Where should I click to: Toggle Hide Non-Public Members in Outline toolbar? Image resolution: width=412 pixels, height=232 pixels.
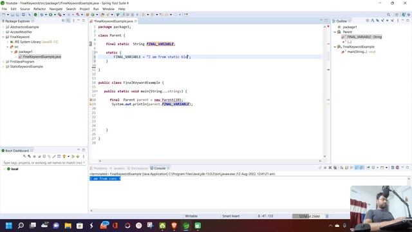point(388,21)
